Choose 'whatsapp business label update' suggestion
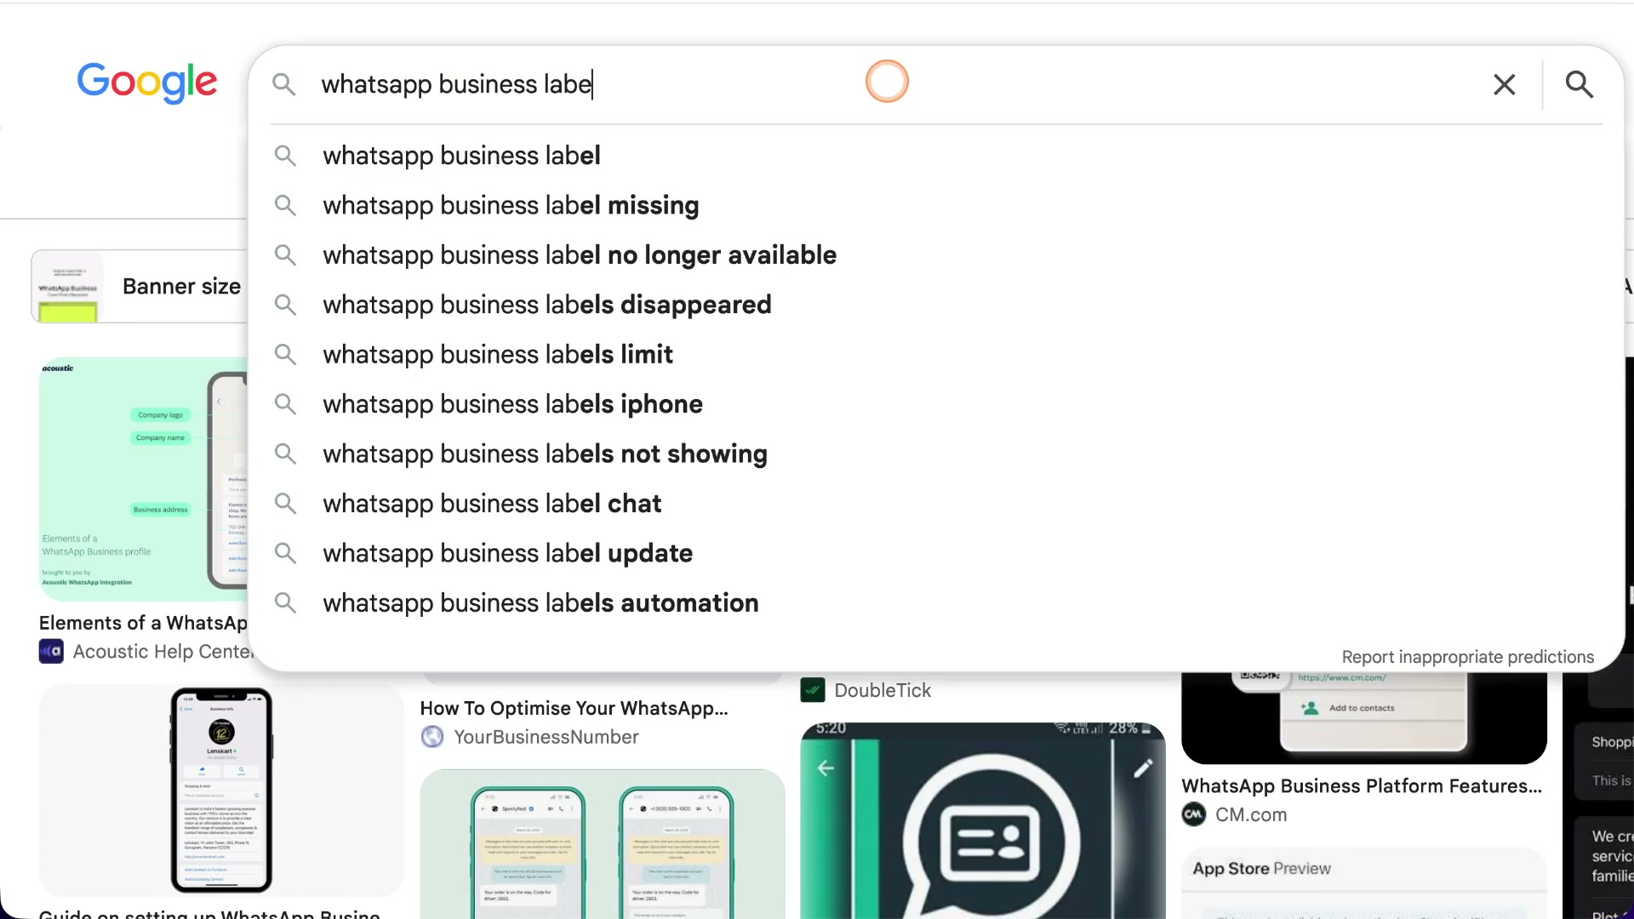 936,553
